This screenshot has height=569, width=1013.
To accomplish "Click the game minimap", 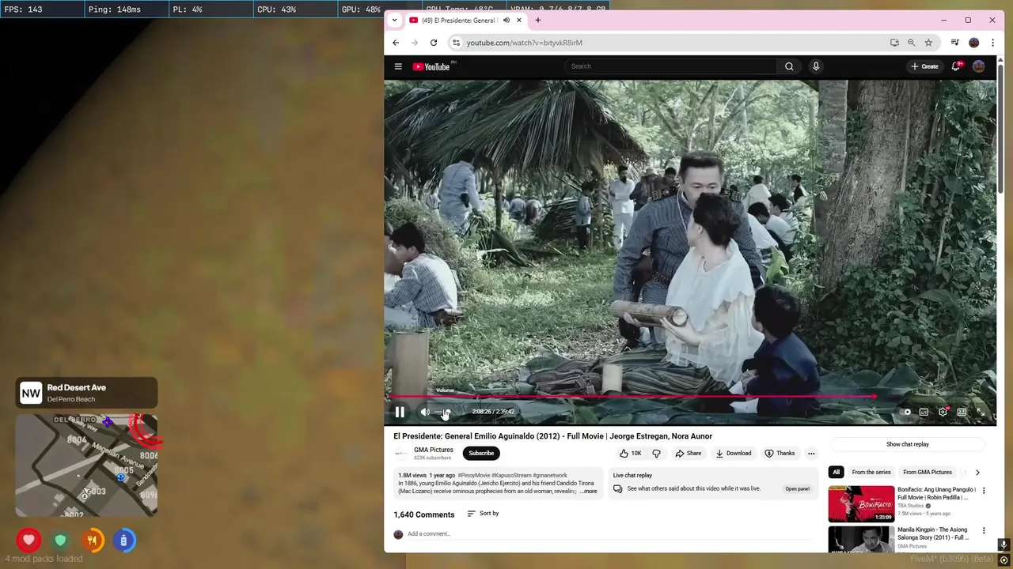I will point(86,465).
